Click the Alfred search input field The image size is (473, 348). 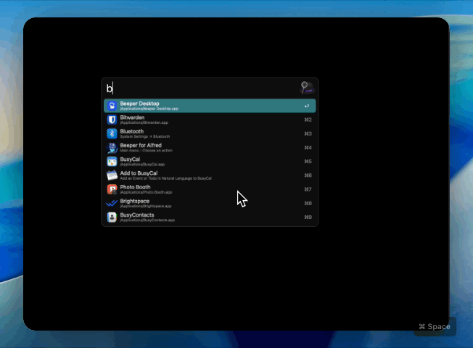(202, 88)
